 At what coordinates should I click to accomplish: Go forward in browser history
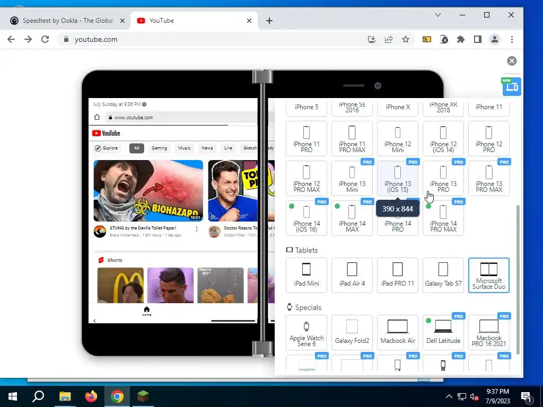(x=28, y=39)
